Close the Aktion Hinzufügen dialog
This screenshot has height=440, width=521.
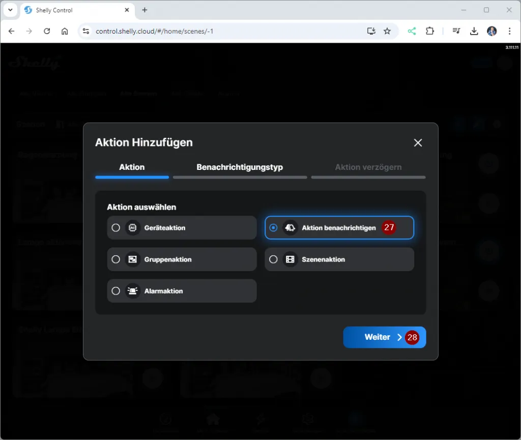tap(418, 143)
